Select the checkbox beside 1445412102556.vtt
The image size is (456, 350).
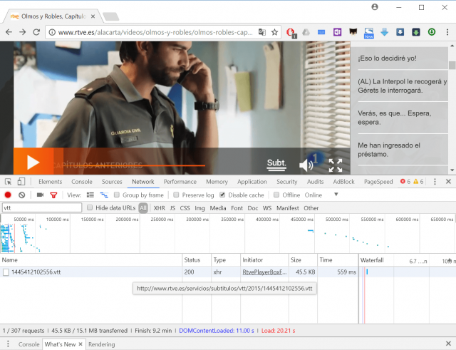[x=6, y=272]
